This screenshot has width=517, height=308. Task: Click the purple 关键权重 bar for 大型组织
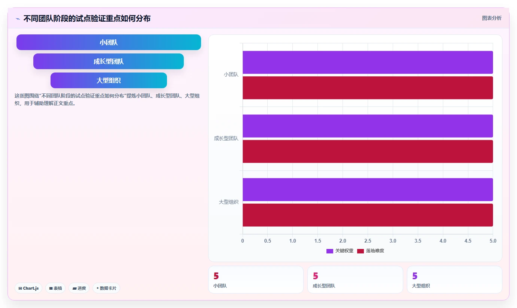[368, 190]
